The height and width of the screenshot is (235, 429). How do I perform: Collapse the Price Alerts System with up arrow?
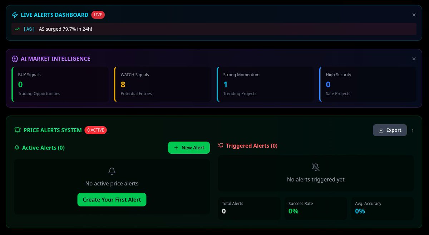pyautogui.click(x=412, y=131)
